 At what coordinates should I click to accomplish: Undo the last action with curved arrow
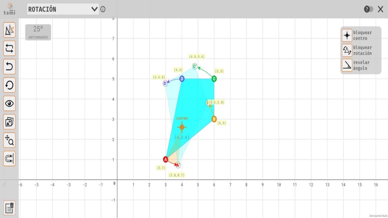tap(9, 67)
